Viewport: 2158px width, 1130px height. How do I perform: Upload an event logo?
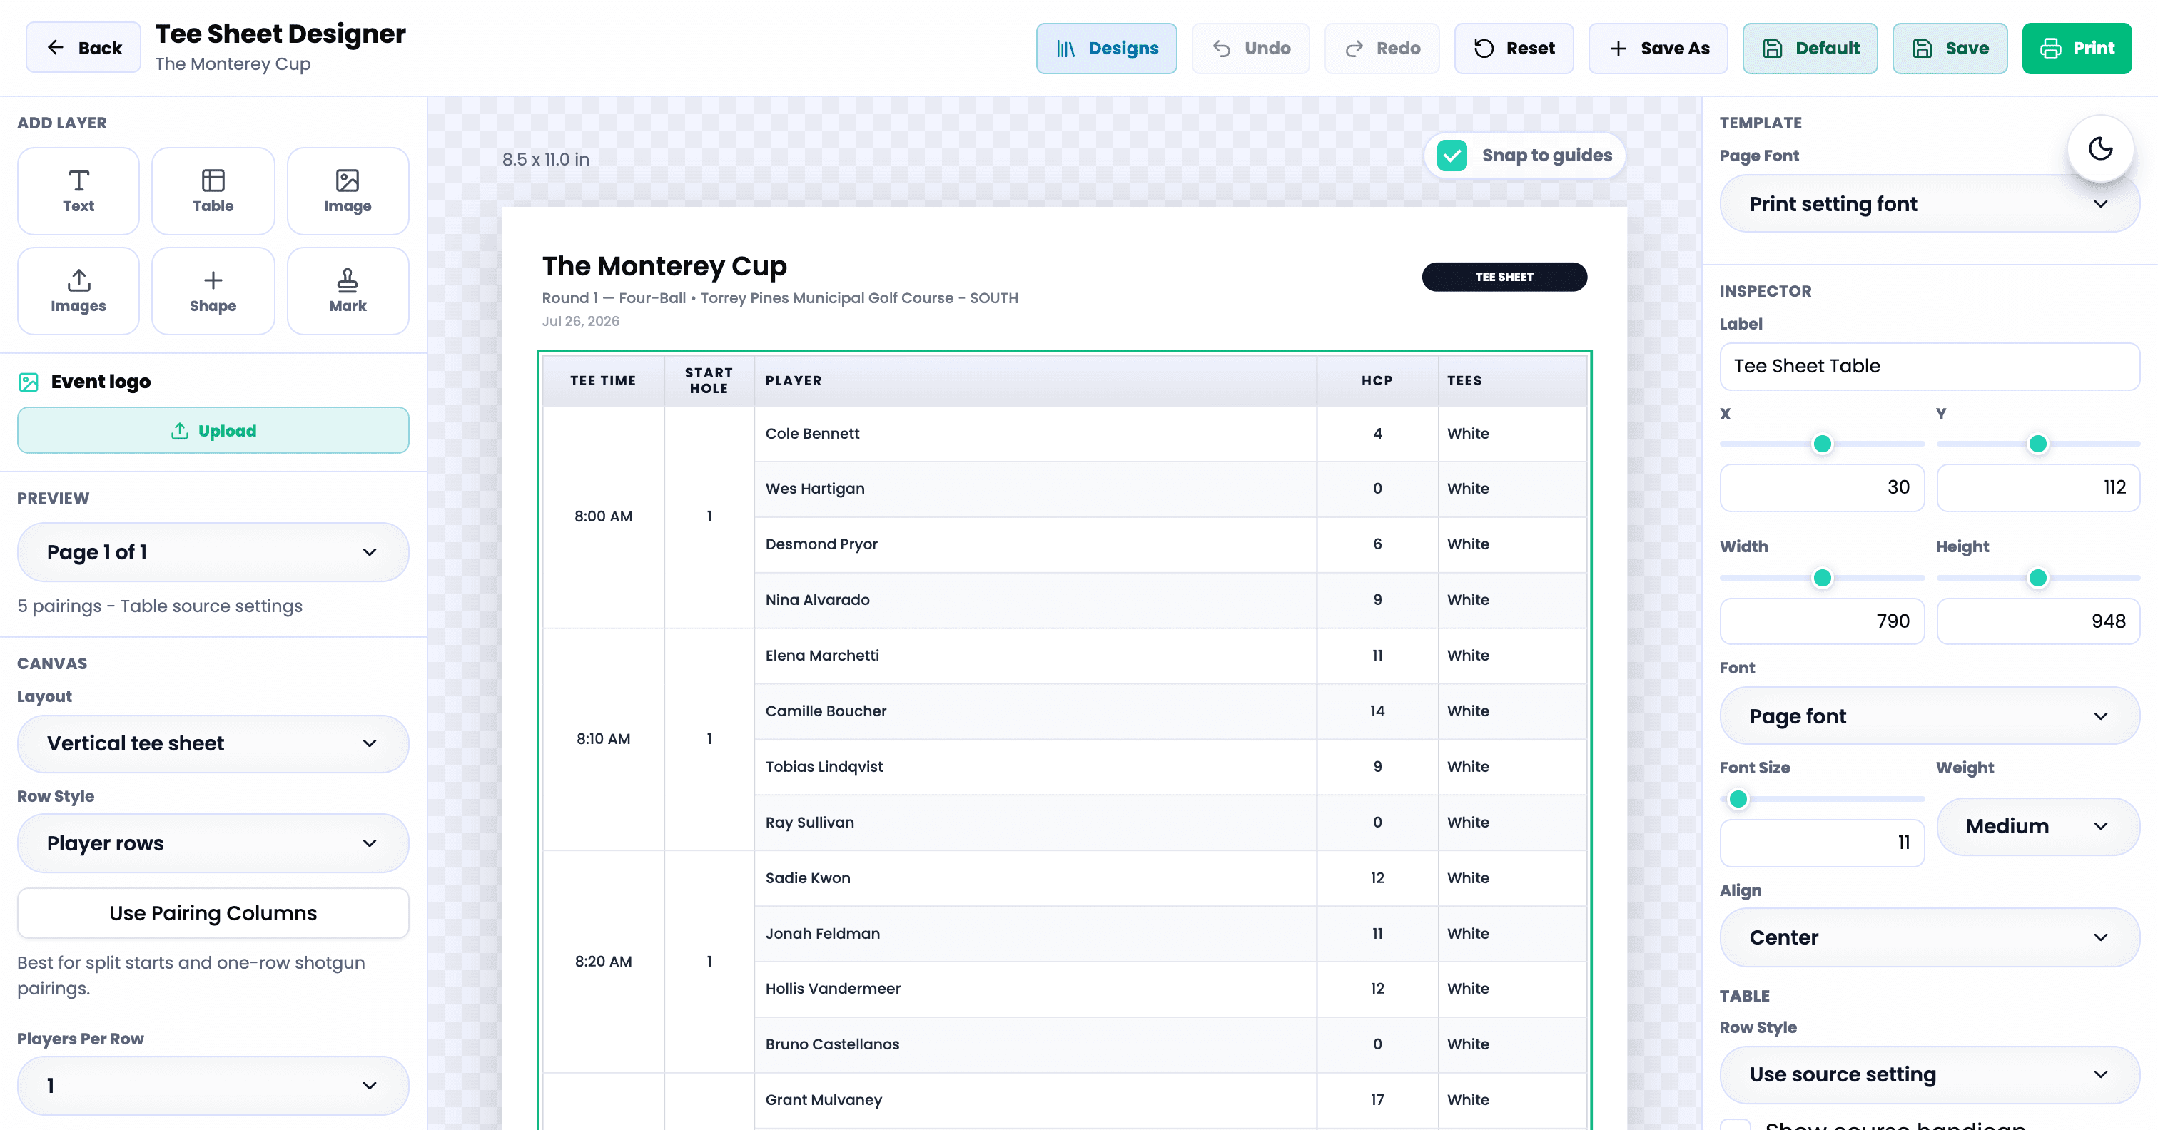pos(213,431)
